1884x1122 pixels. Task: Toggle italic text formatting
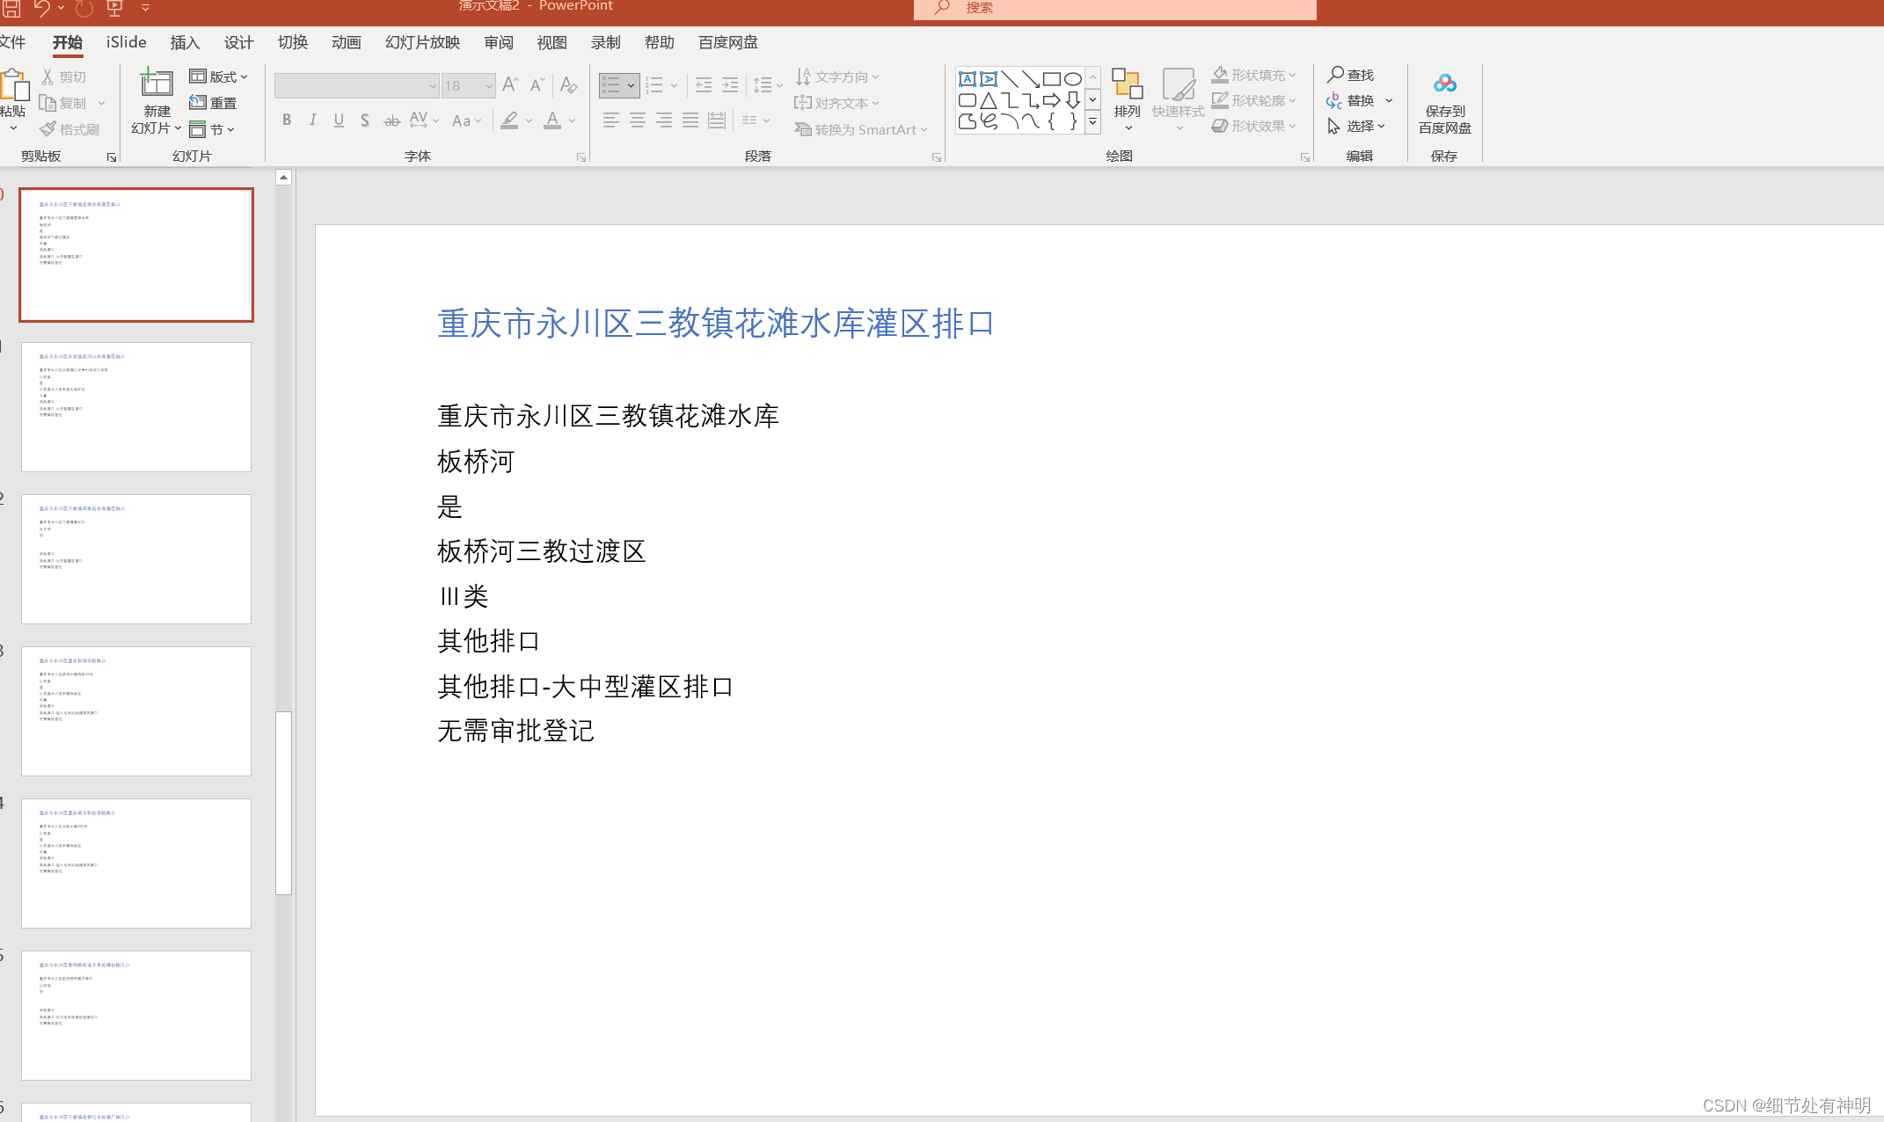click(x=312, y=120)
